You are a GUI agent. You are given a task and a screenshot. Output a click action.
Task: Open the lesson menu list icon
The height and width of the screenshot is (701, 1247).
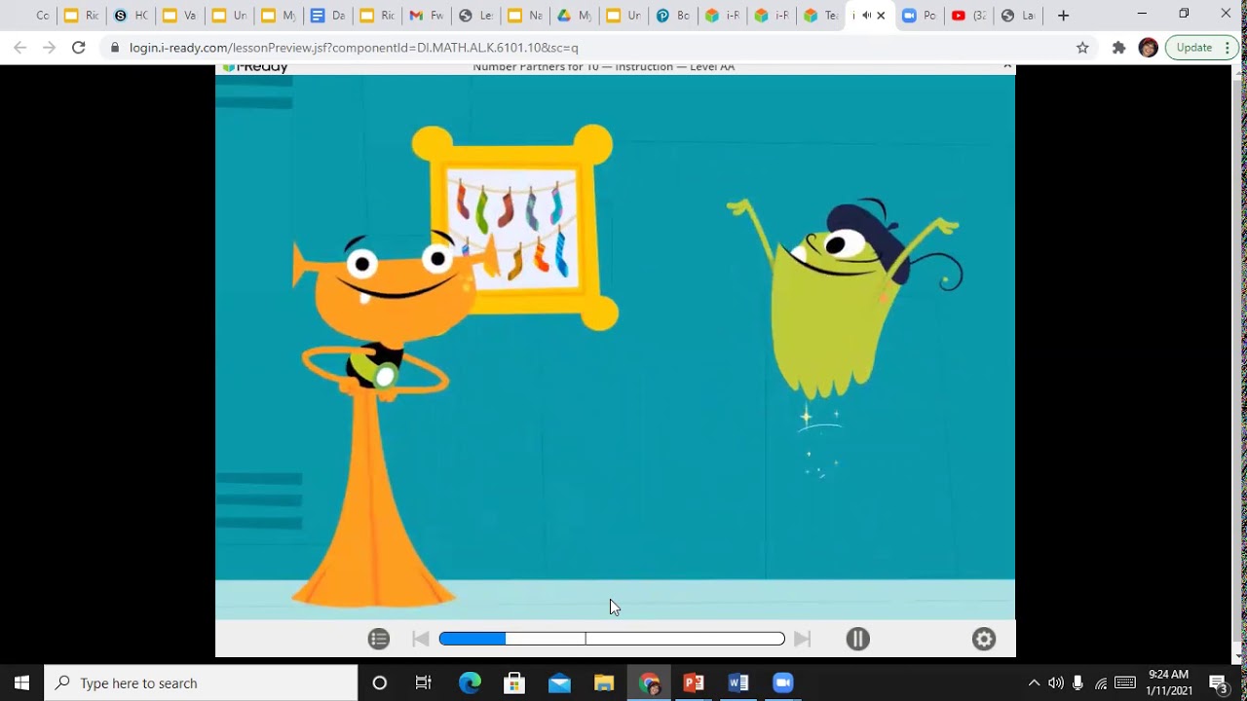point(379,639)
